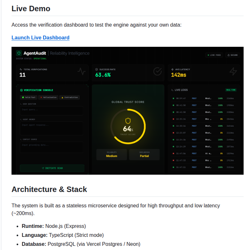Viewport: 250px width, 250px height.
Task: Click the large lightning bolt icon
Action: (233, 71)
